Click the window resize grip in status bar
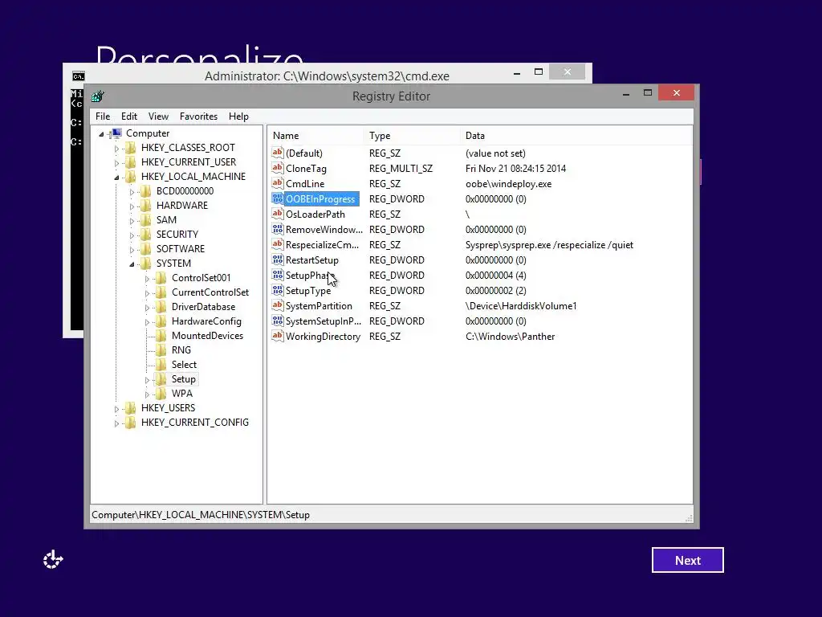Viewport: 822px width, 617px height. coord(689,518)
